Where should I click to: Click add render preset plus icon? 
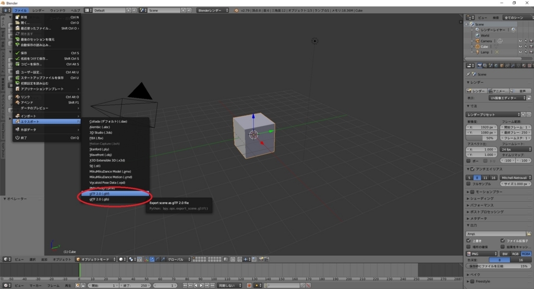point(524,115)
